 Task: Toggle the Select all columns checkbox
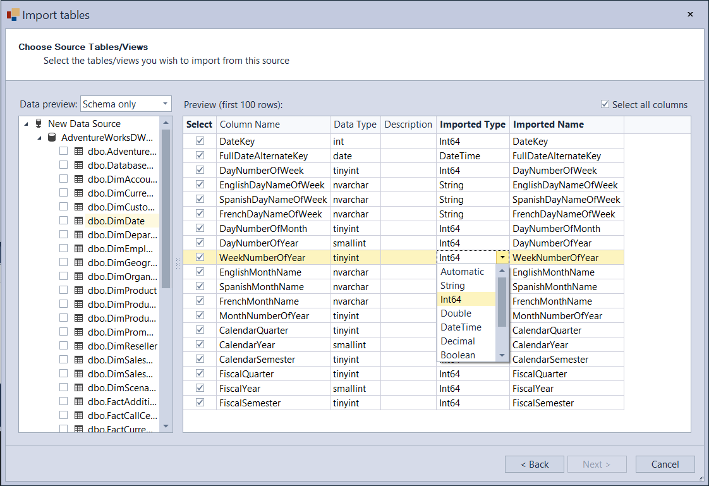coord(605,105)
